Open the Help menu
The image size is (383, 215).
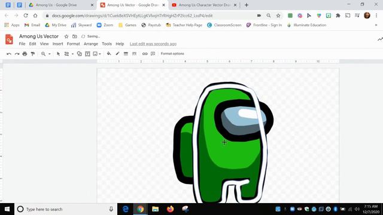click(x=120, y=44)
